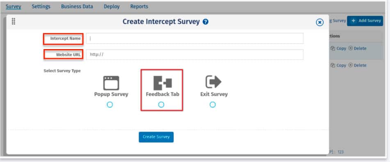Image resolution: width=390 pixels, height=162 pixels.
Task: Grab the dialog drag handle dots
Action: 14,21
